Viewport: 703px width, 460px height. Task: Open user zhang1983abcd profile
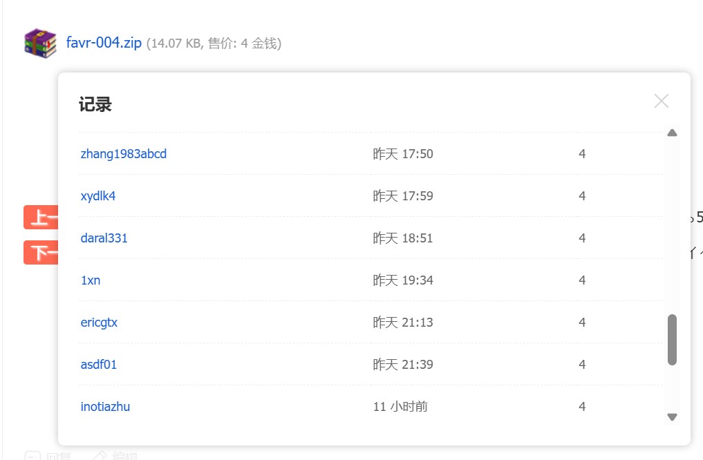click(124, 154)
